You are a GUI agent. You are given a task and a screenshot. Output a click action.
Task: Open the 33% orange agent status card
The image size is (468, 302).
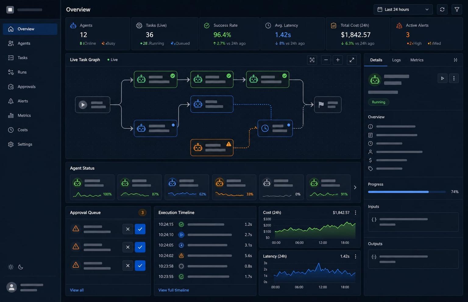pyautogui.click(x=234, y=187)
